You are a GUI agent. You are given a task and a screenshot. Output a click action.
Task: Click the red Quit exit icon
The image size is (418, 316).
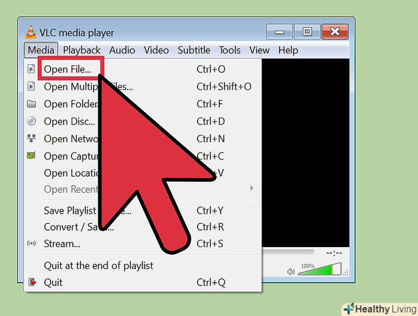32,282
